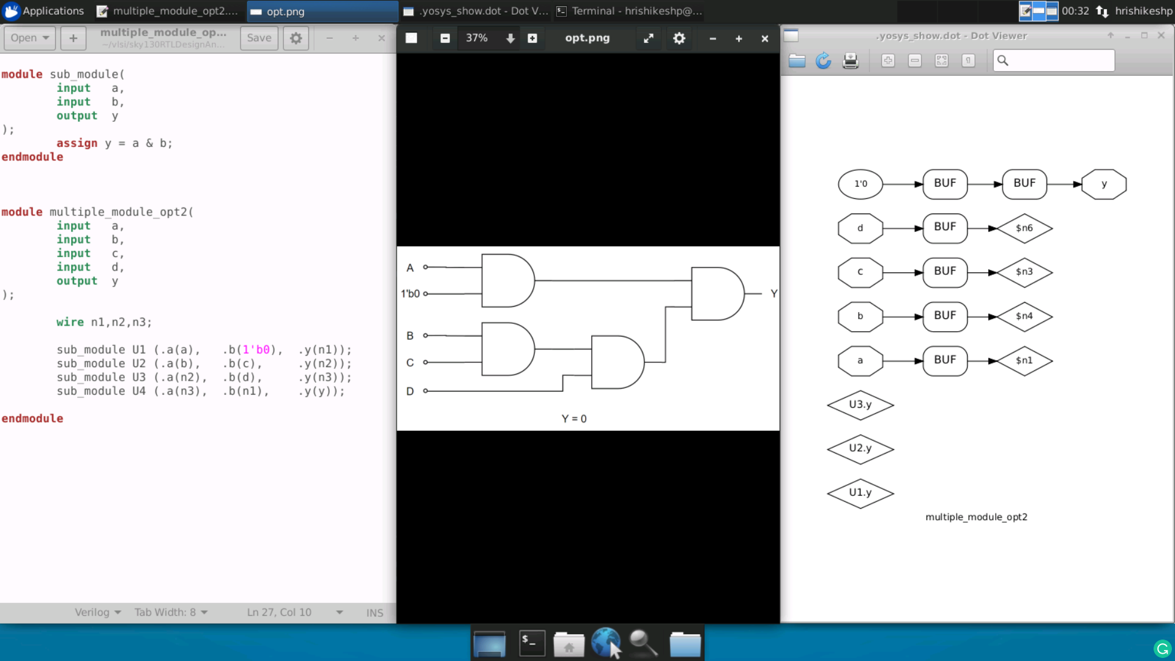The height and width of the screenshot is (661, 1175).
Task: Toggle INS insert mode indicator
Action: pos(375,613)
